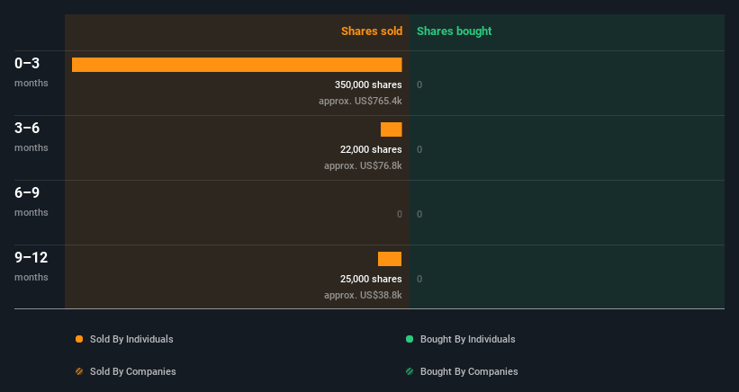Click the shares bought 0 in 6–9 months row
The width and height of the screenshot is (739, 392).
(419, 214)
